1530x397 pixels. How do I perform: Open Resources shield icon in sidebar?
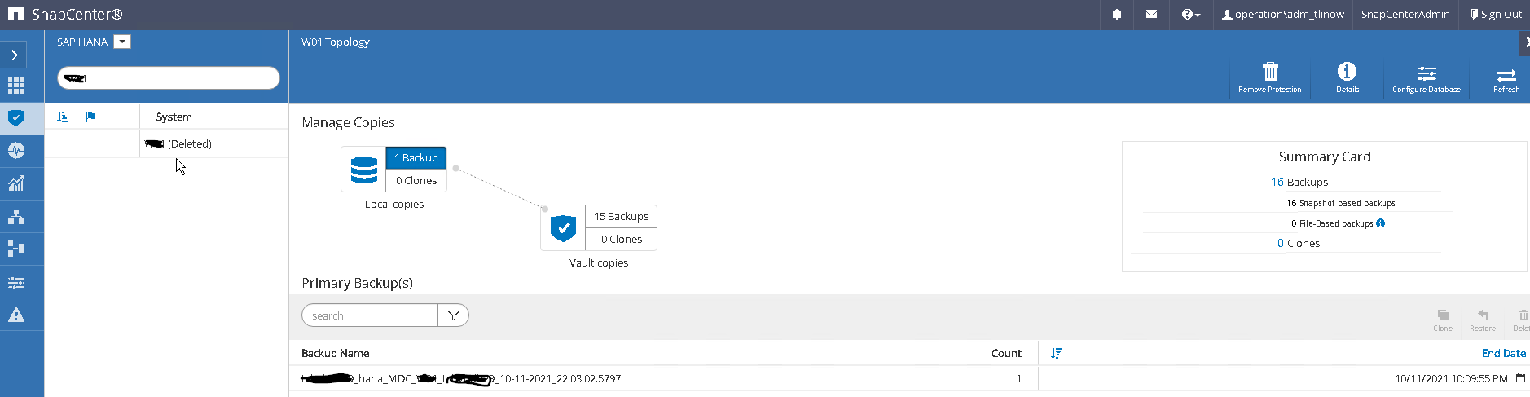coord(15,117)
